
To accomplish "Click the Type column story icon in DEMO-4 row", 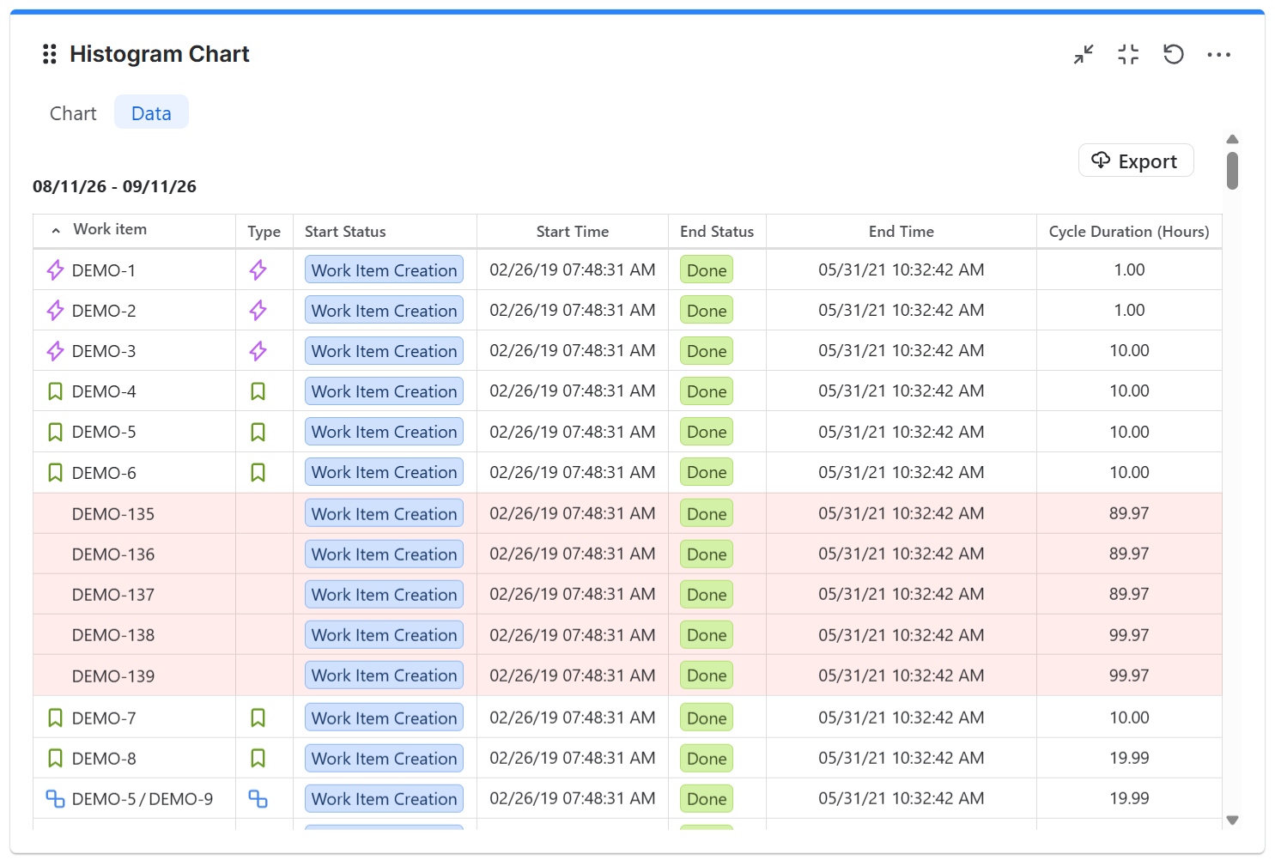I will [x=258, y=391].
